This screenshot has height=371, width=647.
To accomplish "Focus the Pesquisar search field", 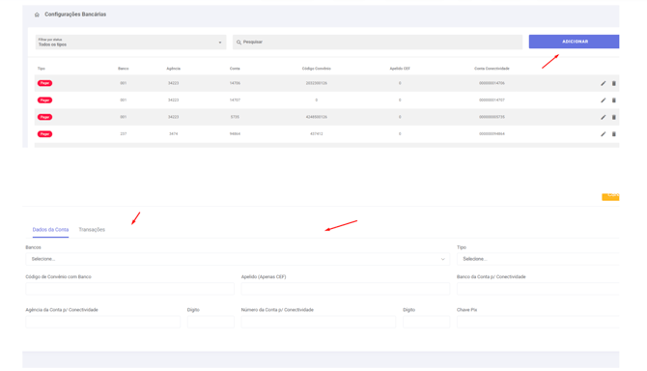I will [378, 43].
